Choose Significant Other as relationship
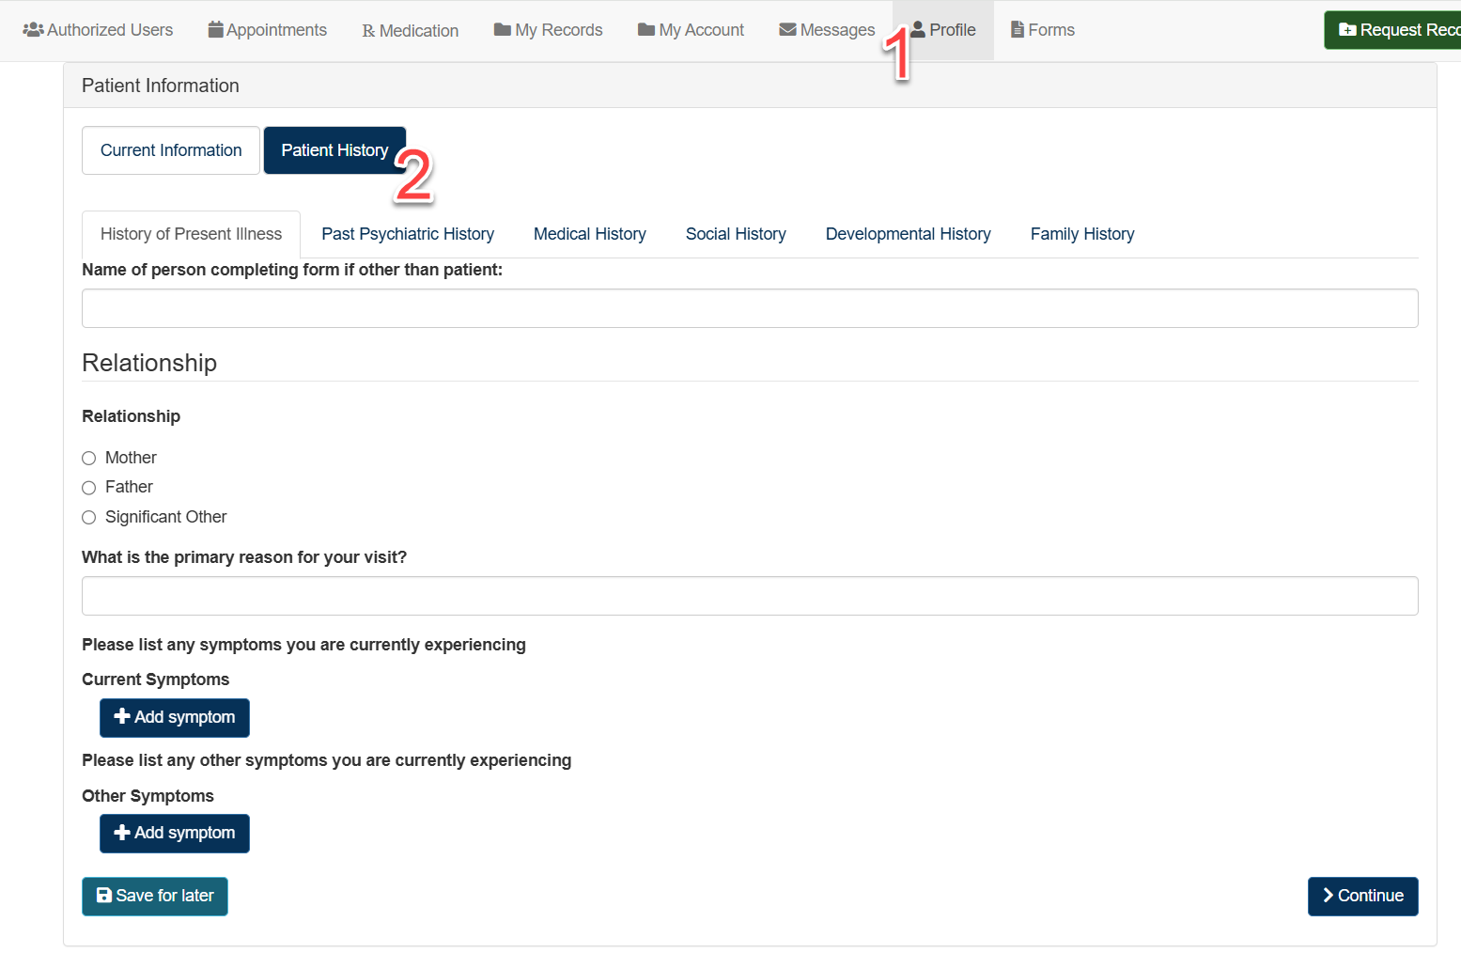Screen dimensions: 1461x953 89,518
